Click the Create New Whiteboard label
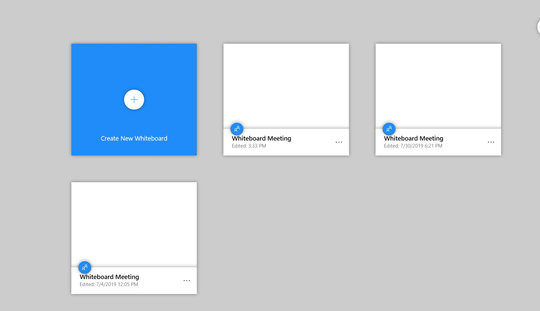Viewport: 540px width, 311px height. [x=134, y=138]
